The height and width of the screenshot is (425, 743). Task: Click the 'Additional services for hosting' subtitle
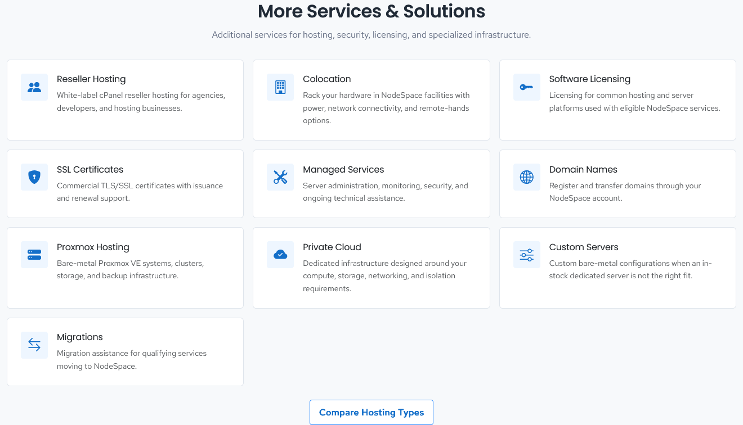point(371,35)
